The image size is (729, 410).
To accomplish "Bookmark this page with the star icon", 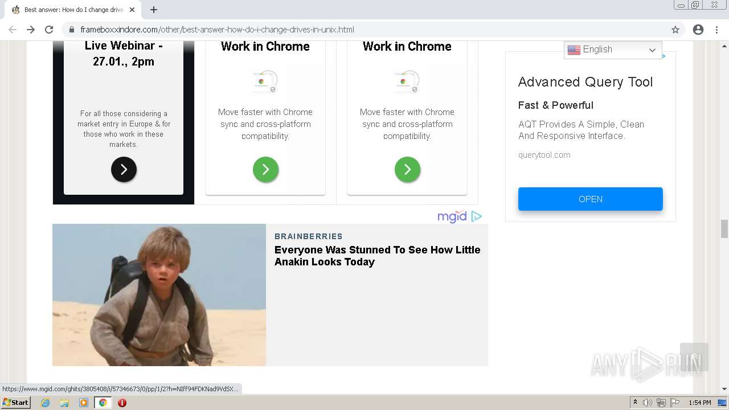I will (x=675, y=30).
